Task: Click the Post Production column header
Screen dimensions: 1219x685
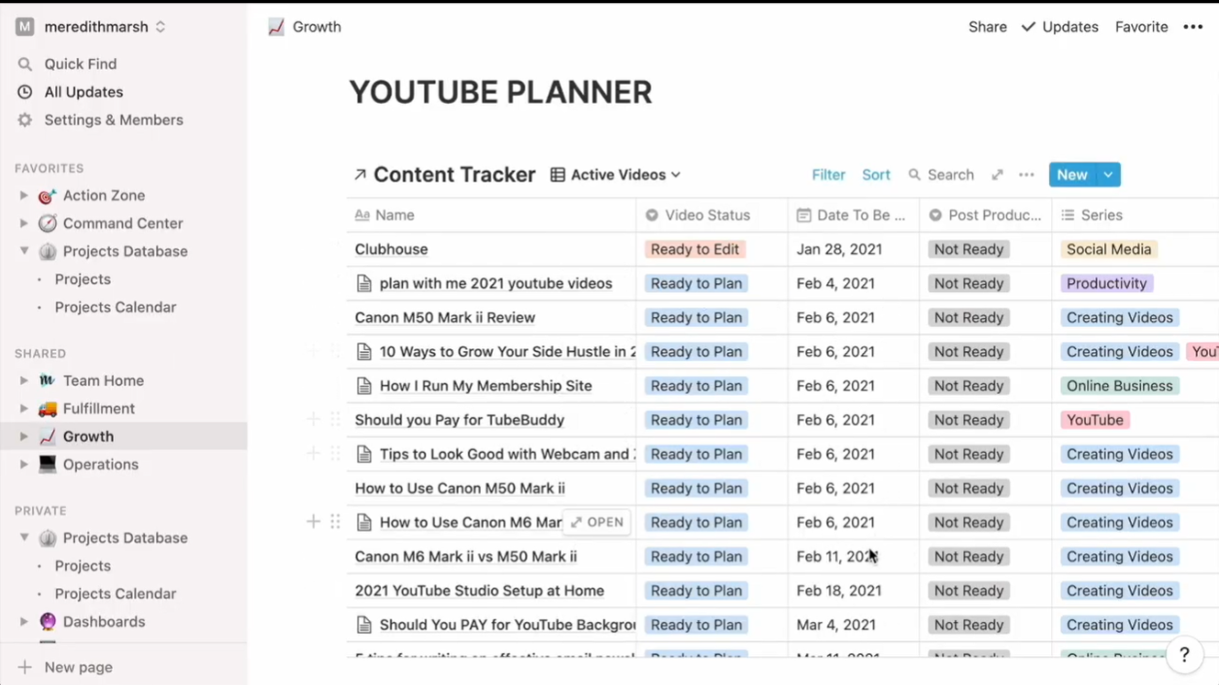Action: 986,215
